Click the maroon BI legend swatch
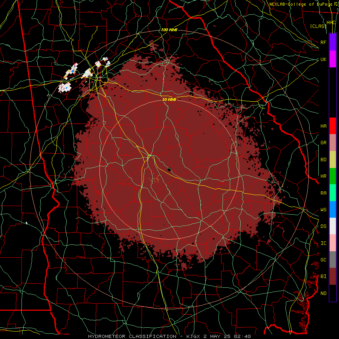Image resolution: width=339 pixels, height=339 pixels. click(333, 276)
